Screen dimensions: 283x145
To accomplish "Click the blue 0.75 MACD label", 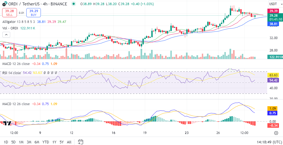I will pos(273,113).
